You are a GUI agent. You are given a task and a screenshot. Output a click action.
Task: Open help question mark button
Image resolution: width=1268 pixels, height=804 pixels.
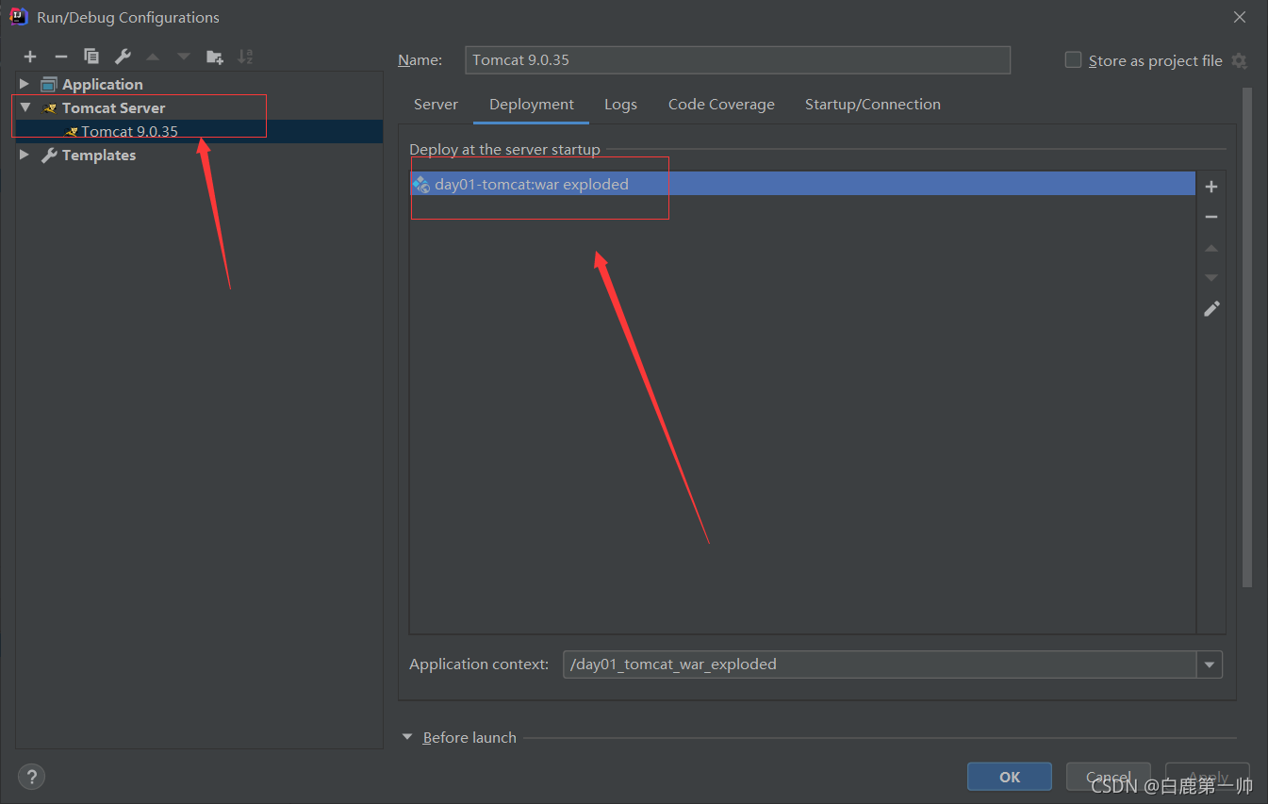pos(32,777)
